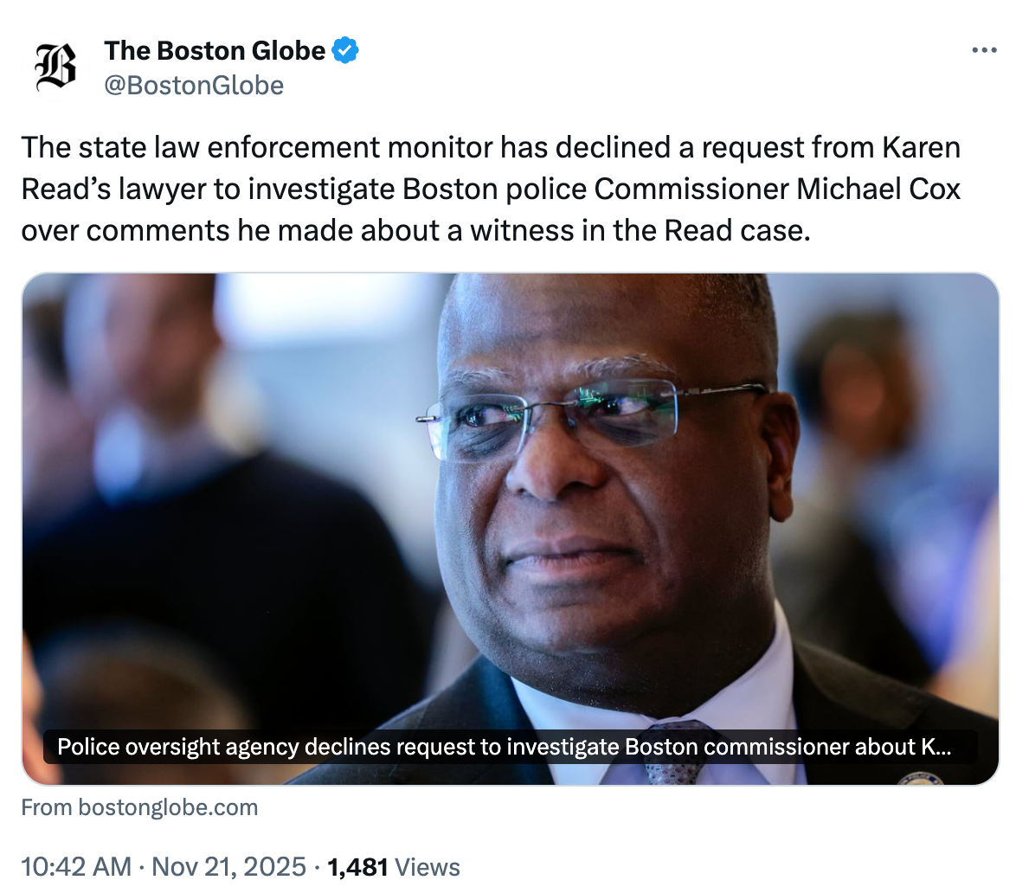The image size is (1016, 893).
Task: Click the 'Police oversight agency declines' headline caption
Action: pyautogui.click(x=503, y=747)
